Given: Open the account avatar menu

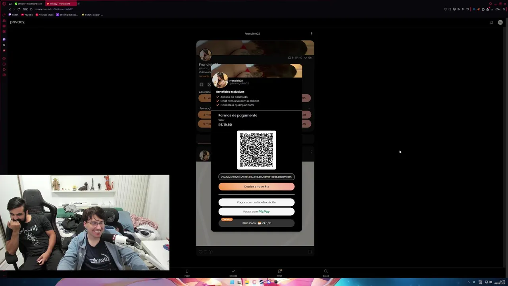Looking at the screenshot, I should (500, 22).
